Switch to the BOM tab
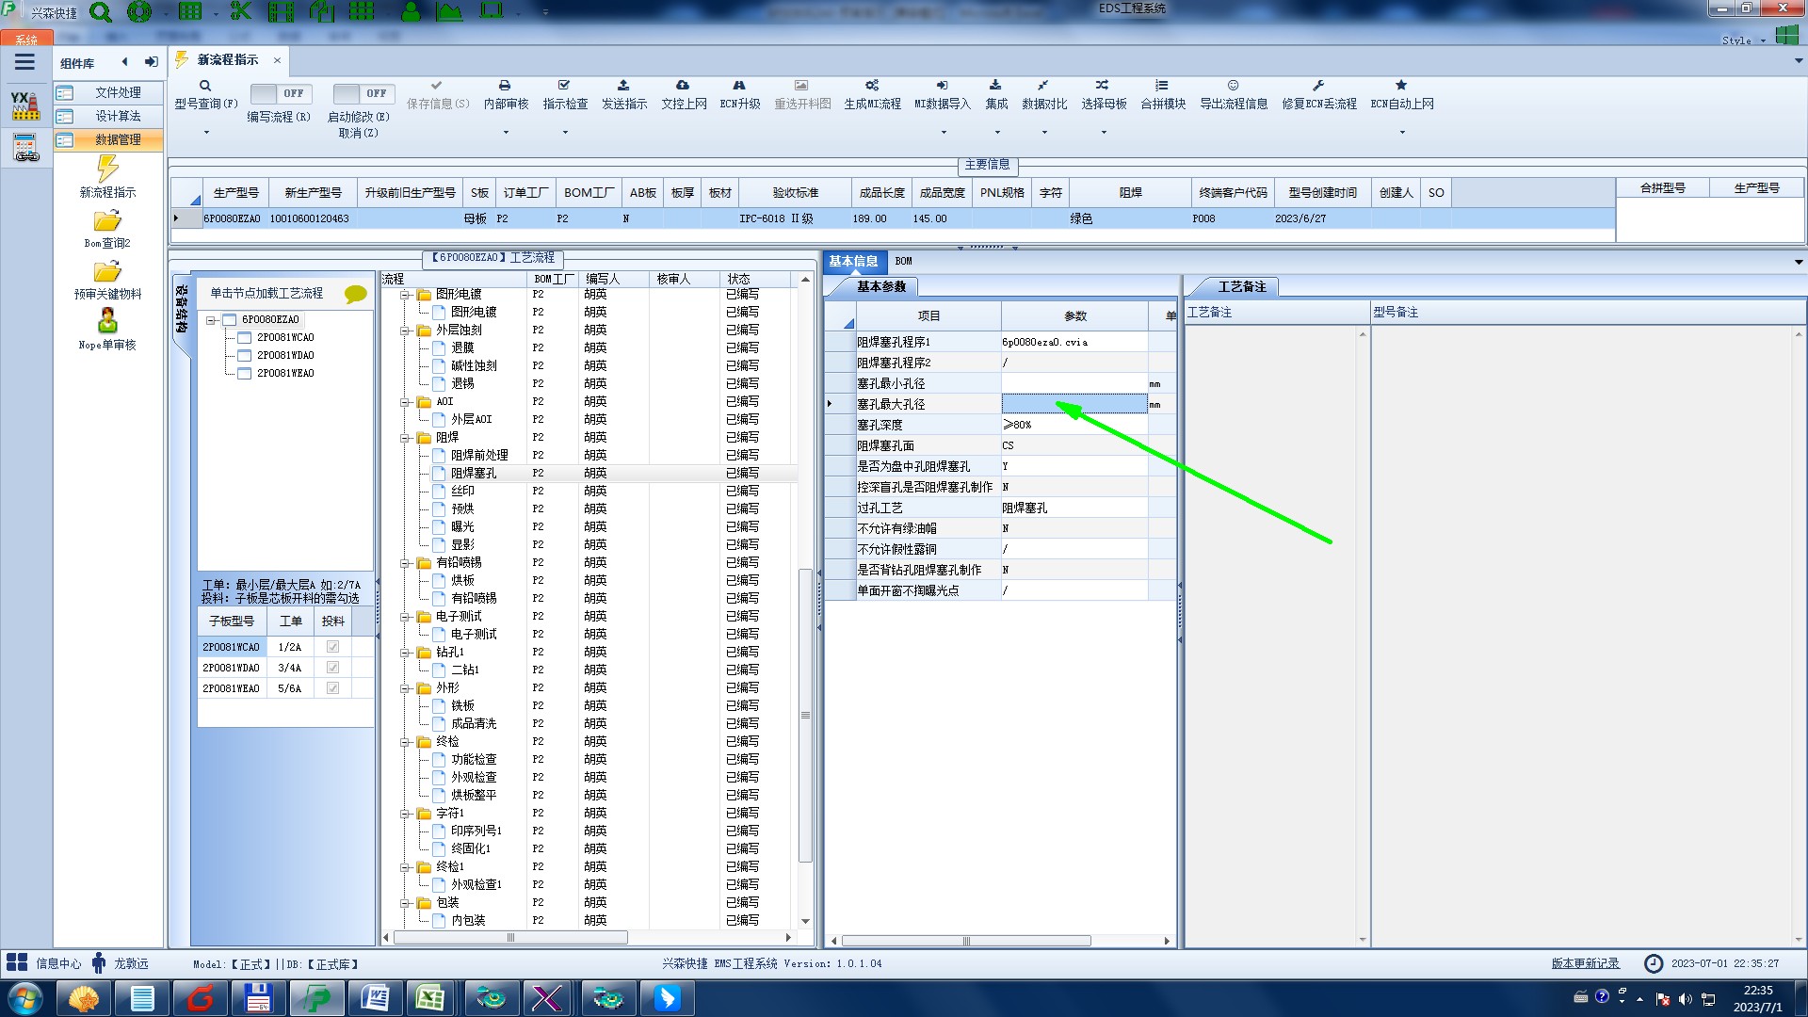The height and width of the screenshot is (1017, 1808). click(903, 262)
